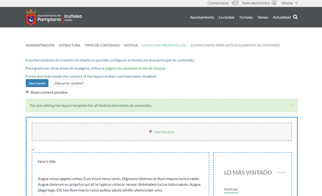Click the Ayuntamiento de Pamplona coat of arms logo
The width and height of the screenshot is (322, 196).
coord(31,17)
